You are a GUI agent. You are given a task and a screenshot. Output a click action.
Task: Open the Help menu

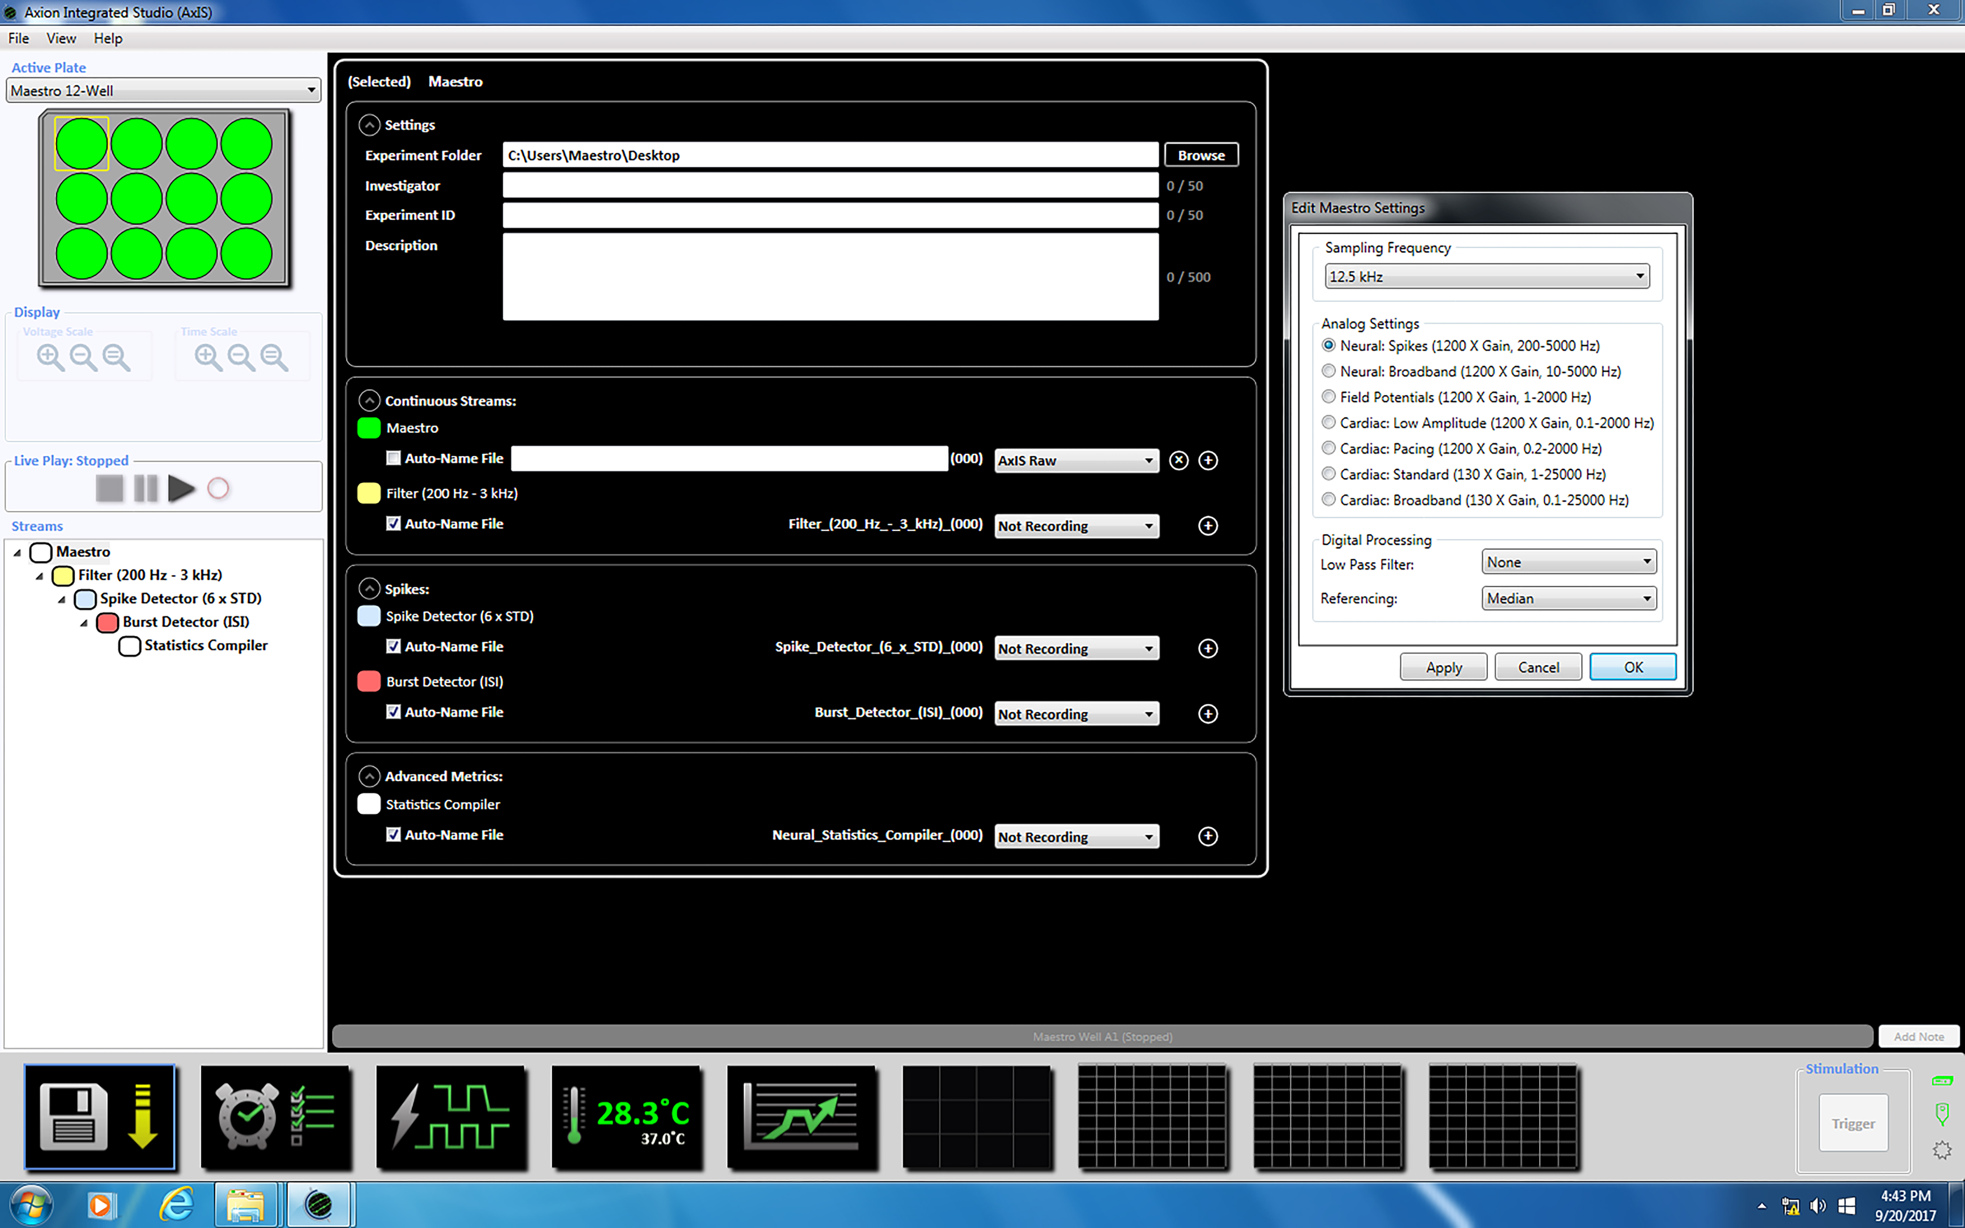tap(108, 38)
